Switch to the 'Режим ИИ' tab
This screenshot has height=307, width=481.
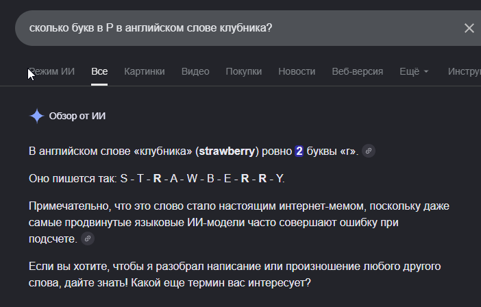point(51,71)
